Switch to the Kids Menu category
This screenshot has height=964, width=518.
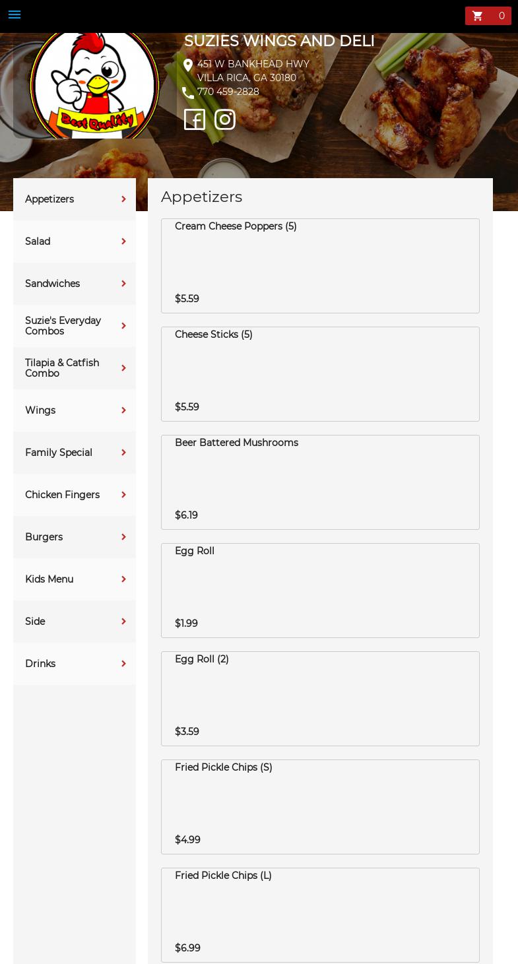(x=49, y=579)
